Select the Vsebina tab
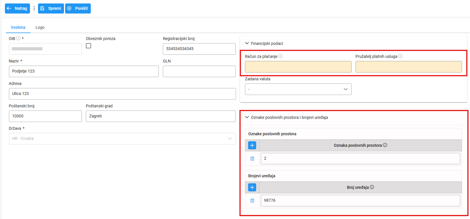470x219 pixels. (x=18, y=27)
